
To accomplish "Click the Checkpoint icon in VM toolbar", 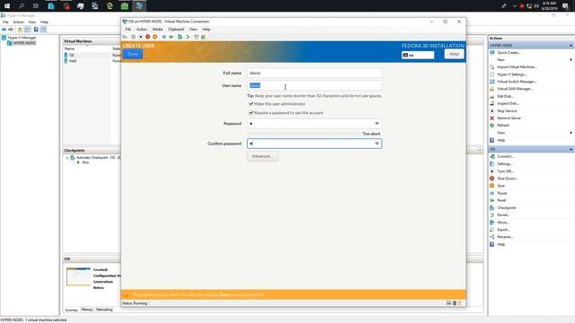I will coord(180,37).
